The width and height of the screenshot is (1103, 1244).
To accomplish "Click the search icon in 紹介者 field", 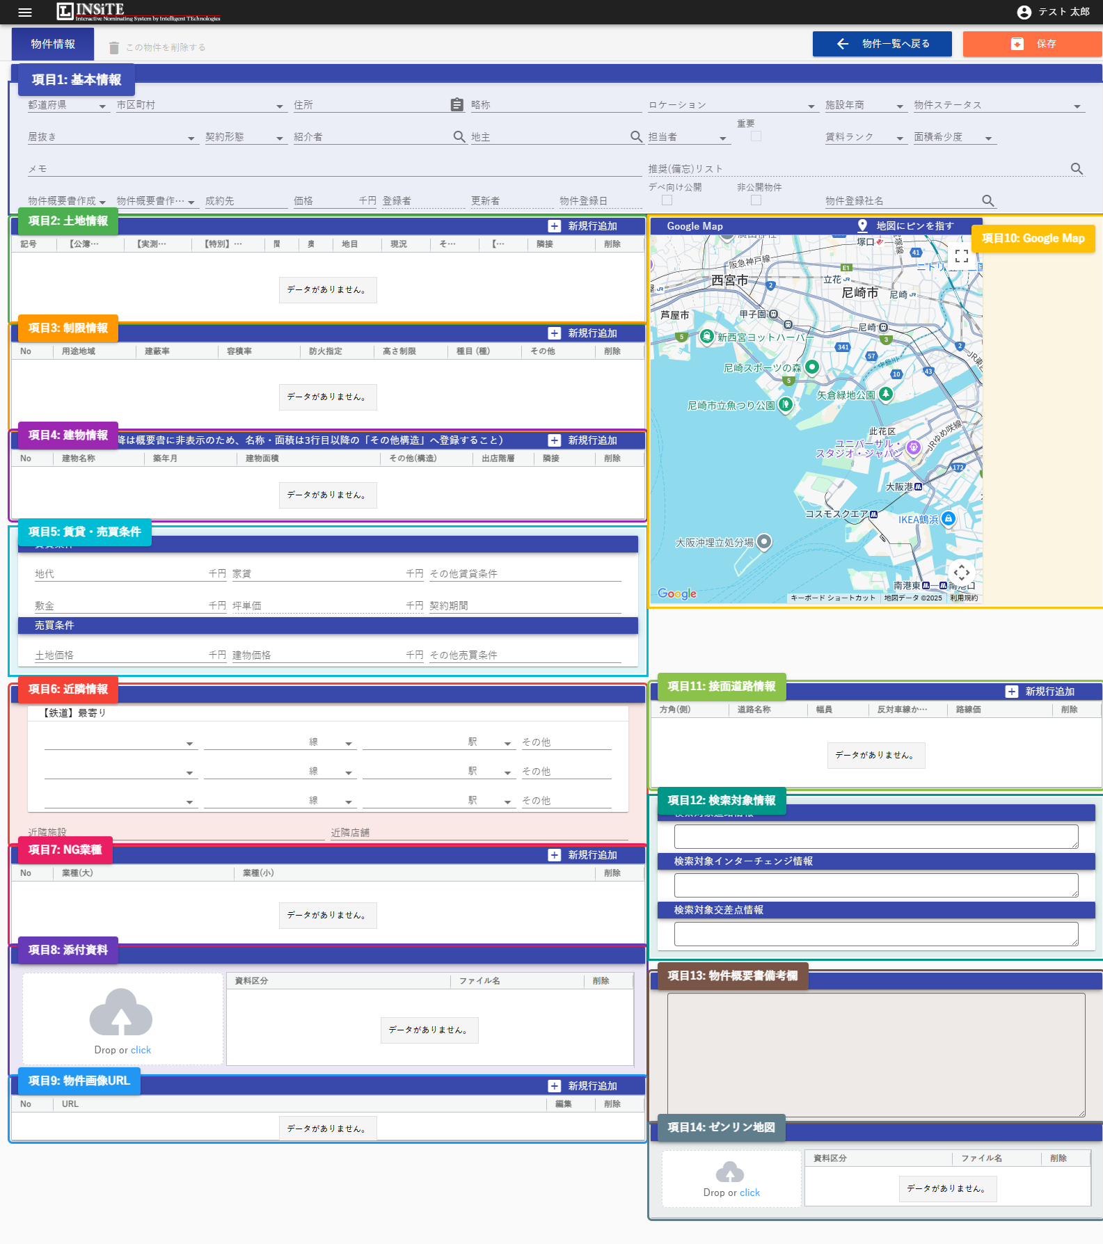I will point(459,136).
